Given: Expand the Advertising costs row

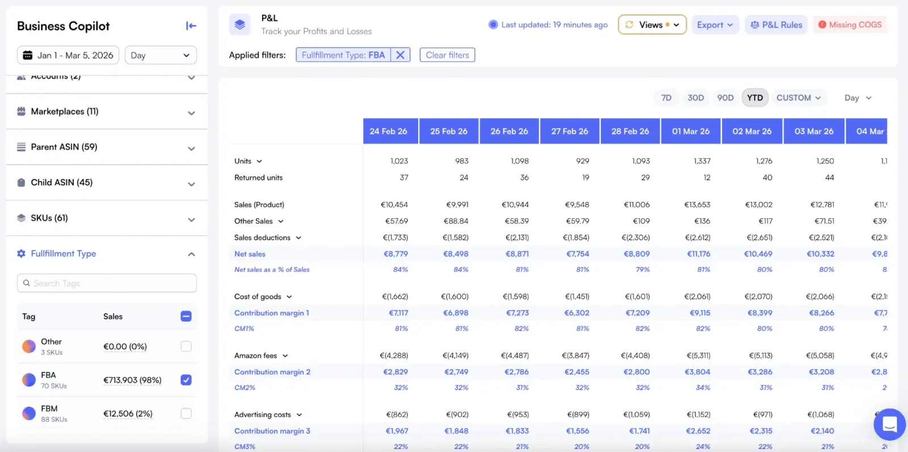Looking at the screenshot, I should (299, 415).
